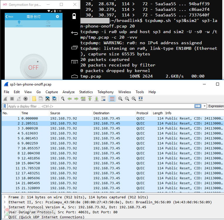This screenshot has width=224, height=220.
Task: Open the Statistics menu
Action: (86, 92)
